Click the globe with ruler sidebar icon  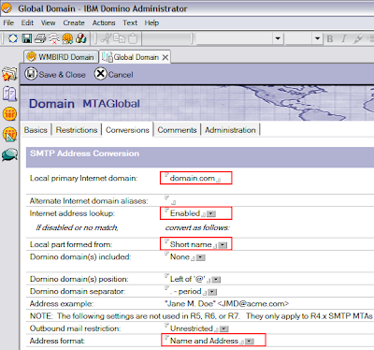tap(9, 134)
